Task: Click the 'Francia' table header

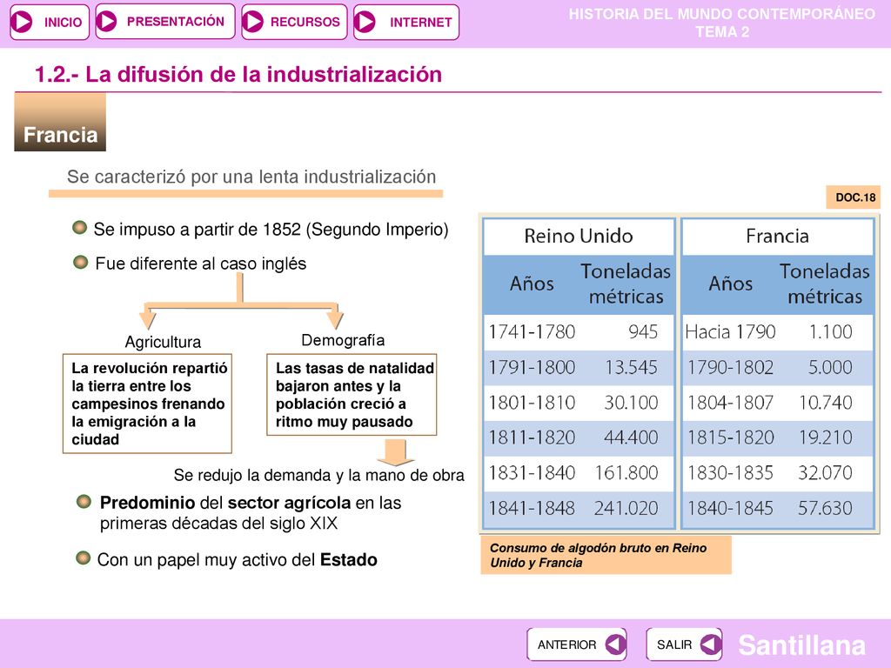Action: [x=777, y=236]
